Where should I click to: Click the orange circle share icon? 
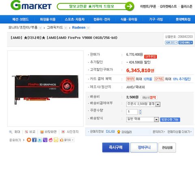click(29, 140)
